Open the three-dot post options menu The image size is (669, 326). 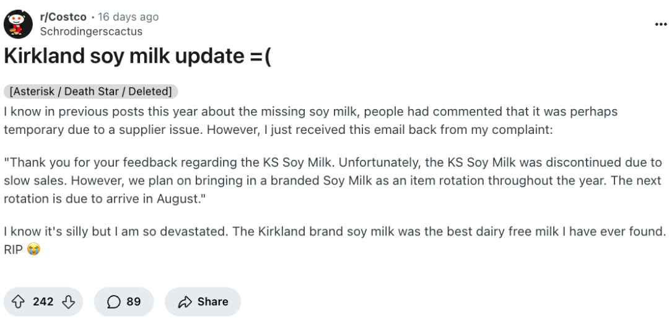point(660,24)
